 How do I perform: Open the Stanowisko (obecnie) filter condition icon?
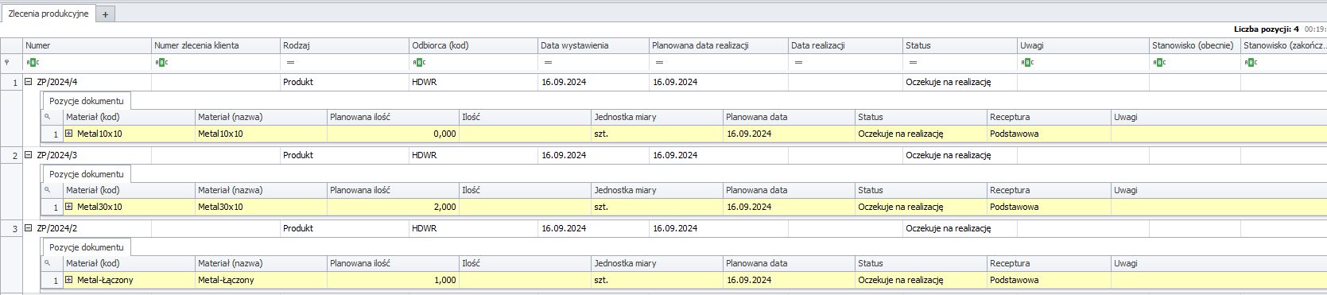coord(1159,62)
